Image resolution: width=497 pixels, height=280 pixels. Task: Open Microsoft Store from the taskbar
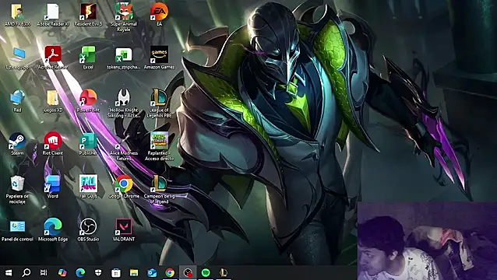coord(116,272)
